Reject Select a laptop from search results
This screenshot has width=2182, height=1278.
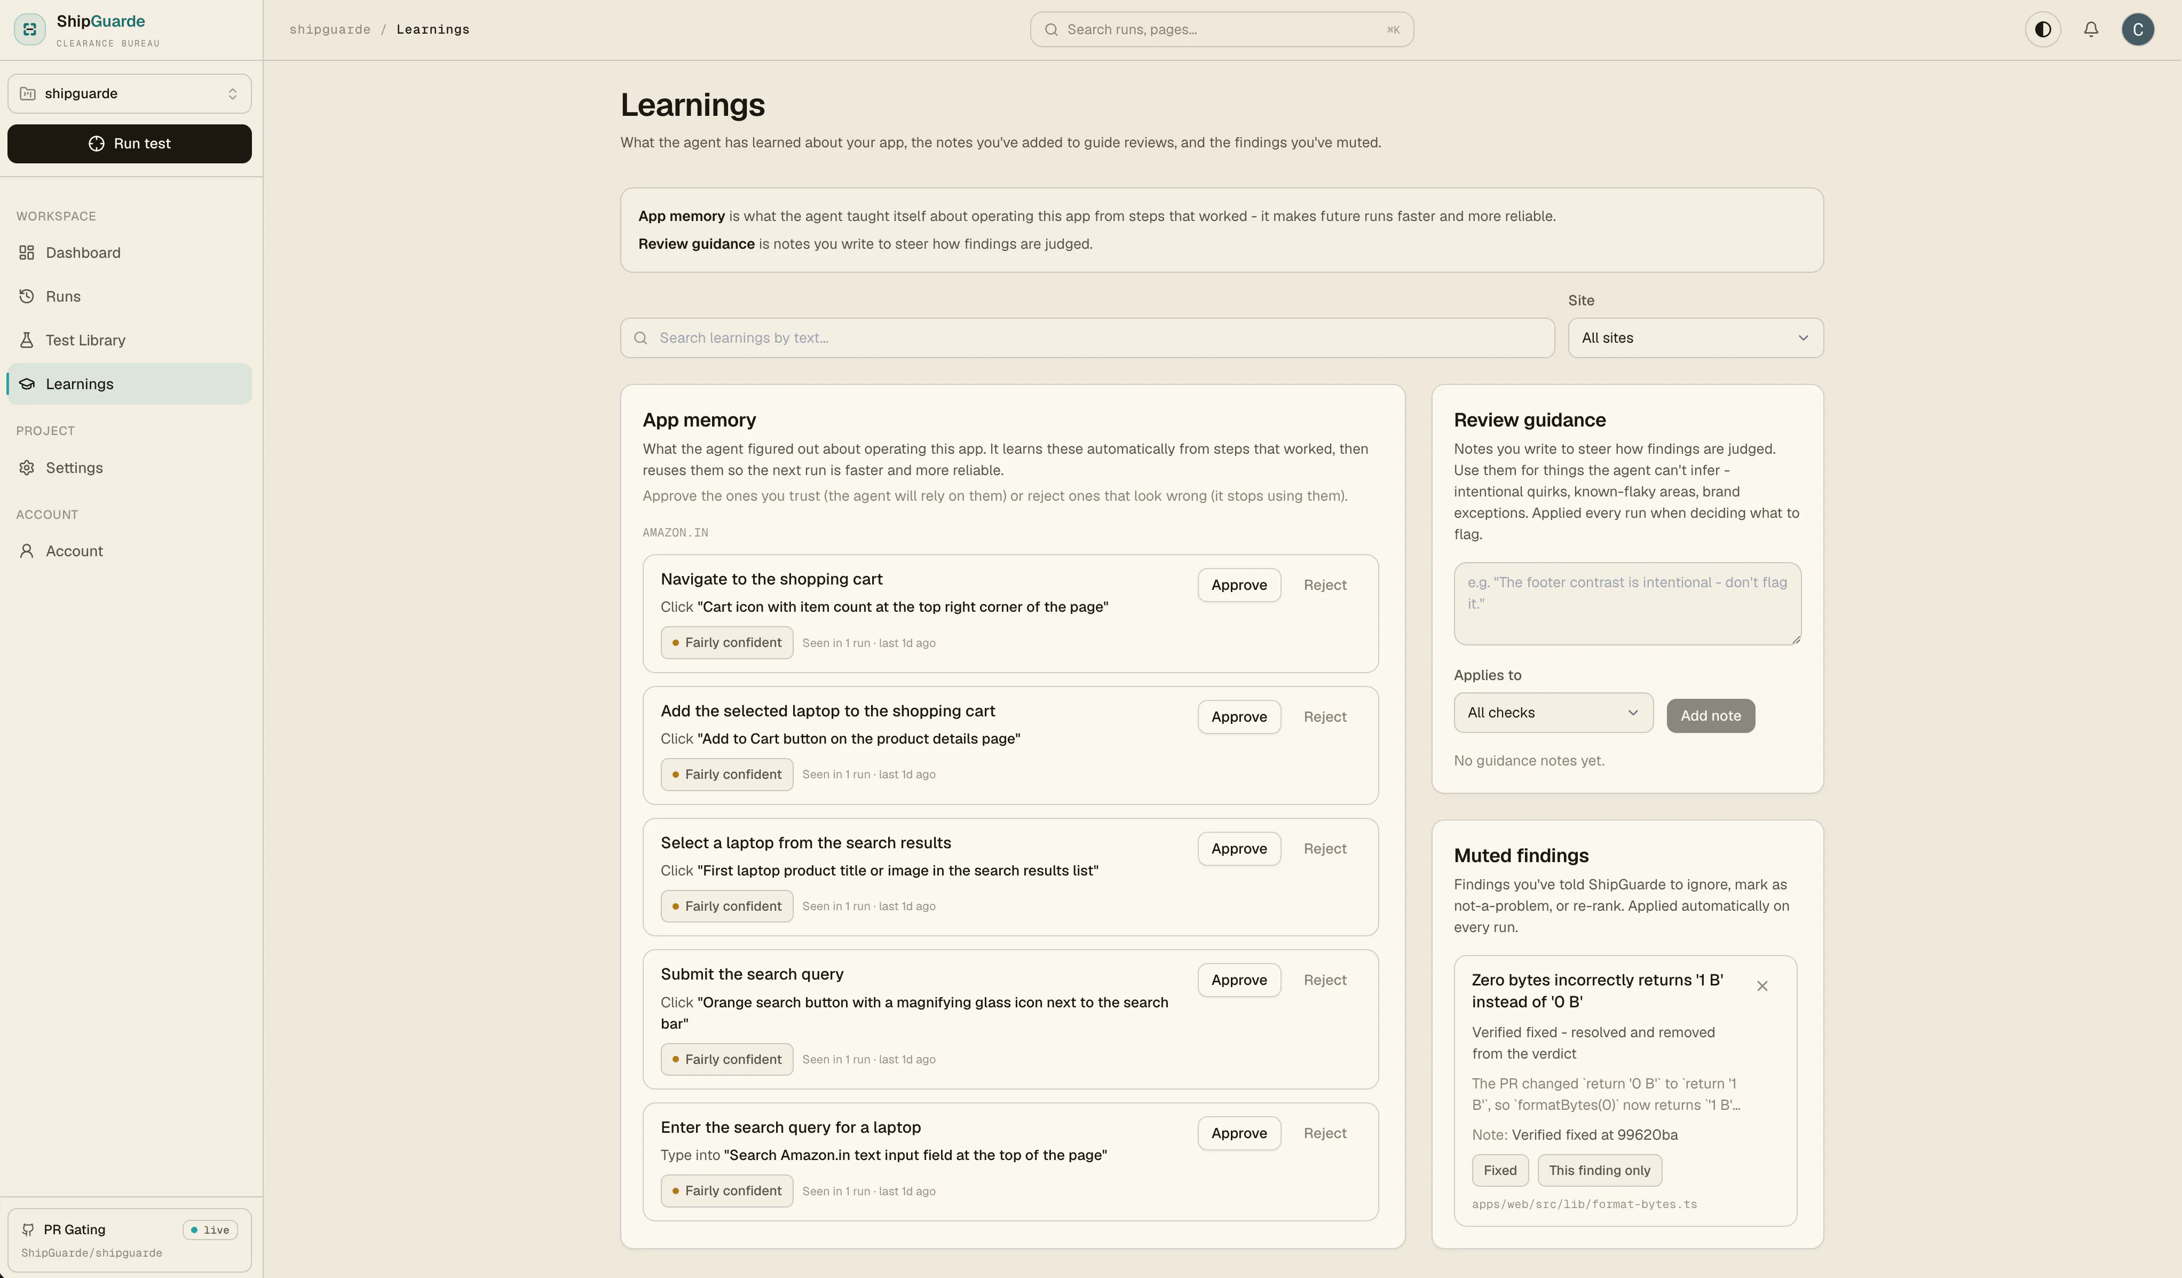coord(1324,849)
